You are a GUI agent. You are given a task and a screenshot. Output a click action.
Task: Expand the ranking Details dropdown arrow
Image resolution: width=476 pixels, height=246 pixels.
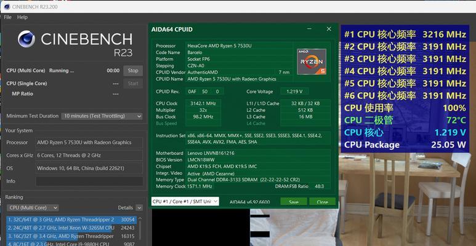tap(139, 208)
